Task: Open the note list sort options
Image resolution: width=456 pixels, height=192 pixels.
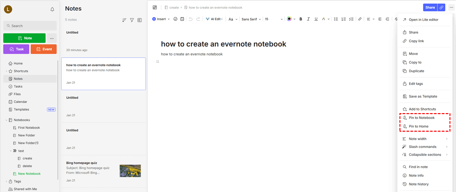Action: (x=124, y=20)
